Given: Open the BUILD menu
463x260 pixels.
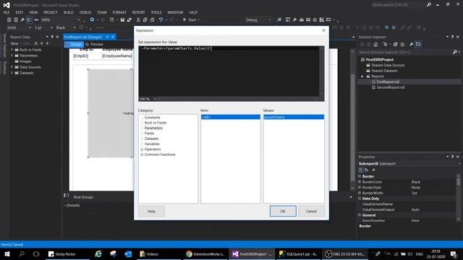Looking at the screenshot, I should tap(69, 12).
